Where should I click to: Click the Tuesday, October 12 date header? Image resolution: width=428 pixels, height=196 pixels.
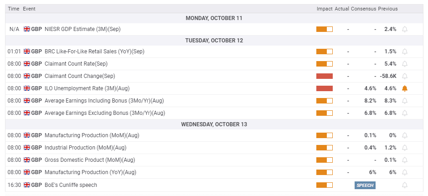tap(214, 41)
